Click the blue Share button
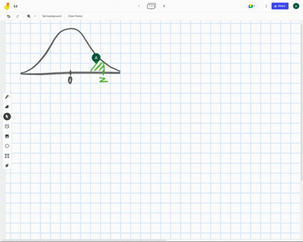The height and width of the screenshot is (242, 303). (280, 6)
